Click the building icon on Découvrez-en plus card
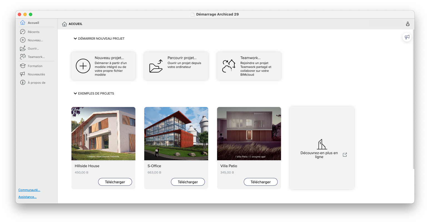This screenshot has height=224, width=430. click(x=322, y=144)
